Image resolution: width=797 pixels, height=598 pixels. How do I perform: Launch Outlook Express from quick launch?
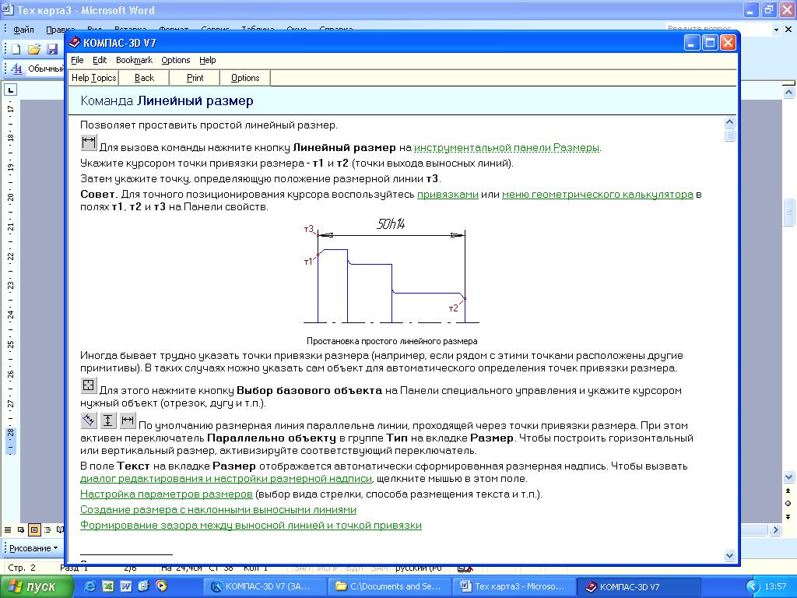pos(143,586)
